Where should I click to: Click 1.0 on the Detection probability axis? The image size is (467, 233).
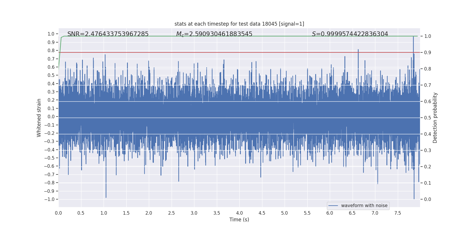(428, 36)
